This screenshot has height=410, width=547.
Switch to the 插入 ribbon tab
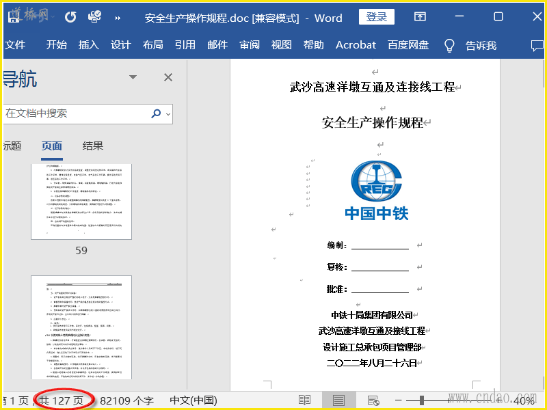(89, 45)
